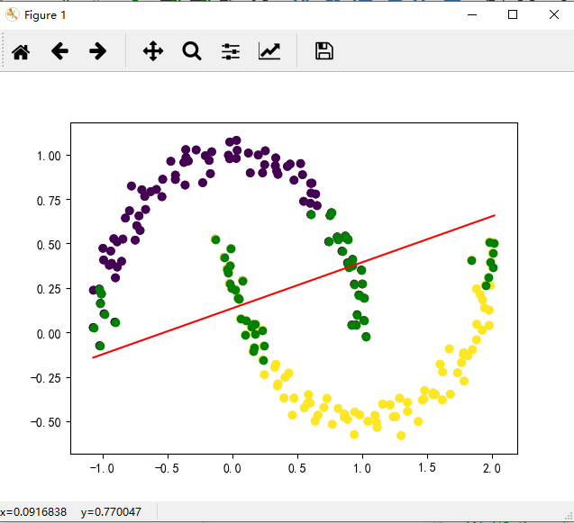Screen dimensions: 574x523
Task: Click y-axis tick label 0.75
Action: (49, 201)
